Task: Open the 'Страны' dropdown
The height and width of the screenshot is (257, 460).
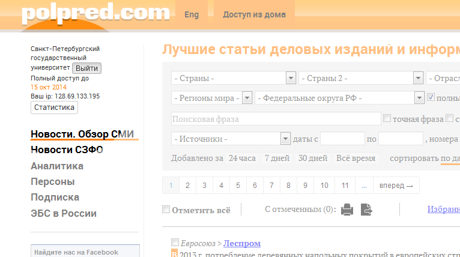Action: 234,78
